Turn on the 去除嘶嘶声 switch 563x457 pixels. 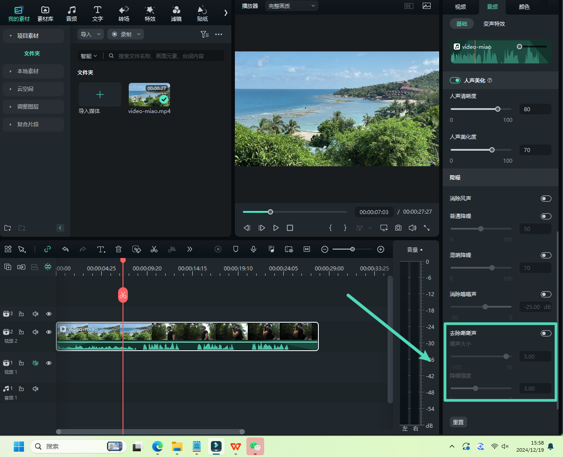pyautogui.click(x=546, y=333)
